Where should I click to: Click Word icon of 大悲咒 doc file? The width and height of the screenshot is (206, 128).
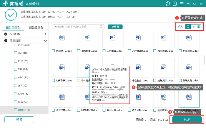pos(62,38)
